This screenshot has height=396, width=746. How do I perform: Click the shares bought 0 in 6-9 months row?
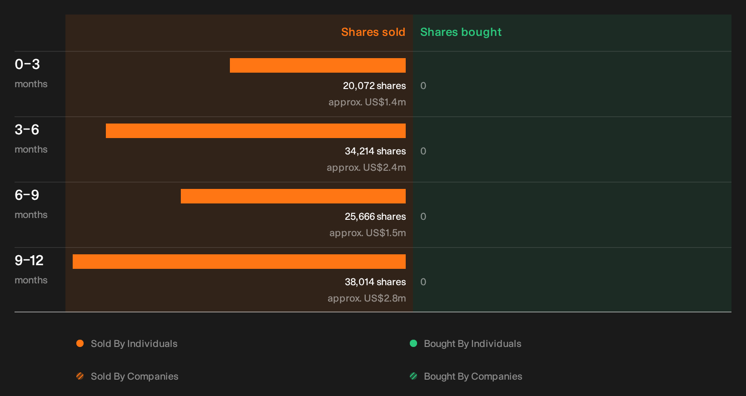tap(423, 217)
